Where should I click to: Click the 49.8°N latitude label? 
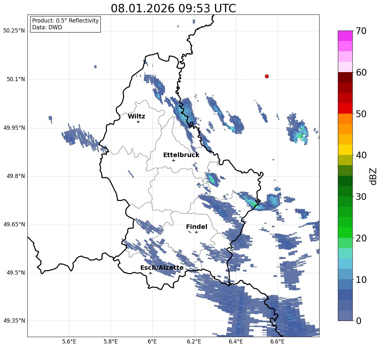point(16,176)
